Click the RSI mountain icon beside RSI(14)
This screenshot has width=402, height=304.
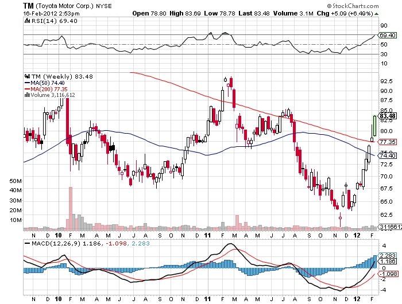pos(28,21)
